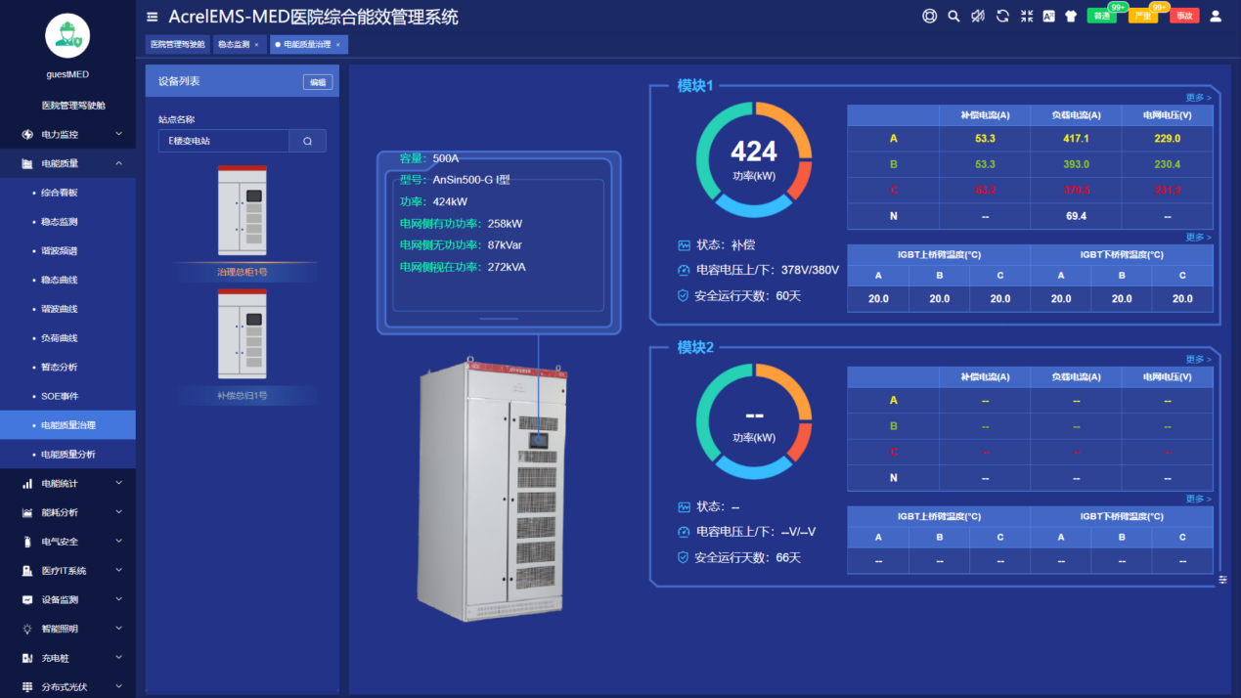Open the green 普通 alarm badge

[x=1102, y=16]
